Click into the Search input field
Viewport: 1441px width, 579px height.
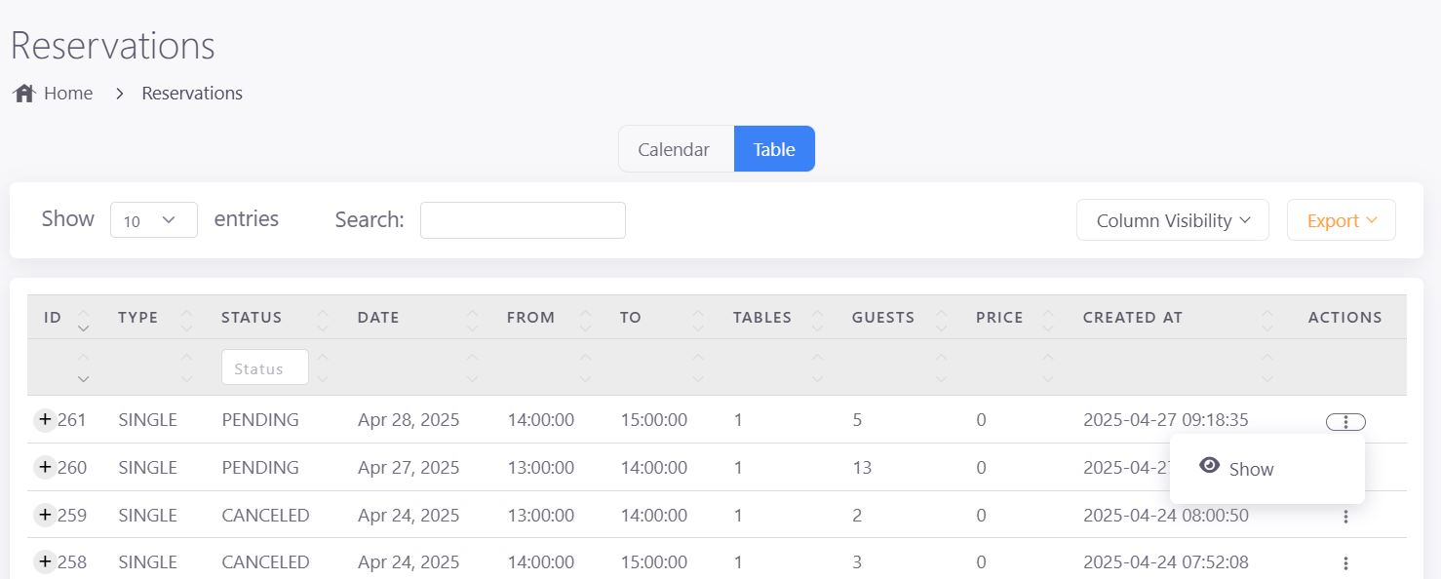tap(523, 220)
